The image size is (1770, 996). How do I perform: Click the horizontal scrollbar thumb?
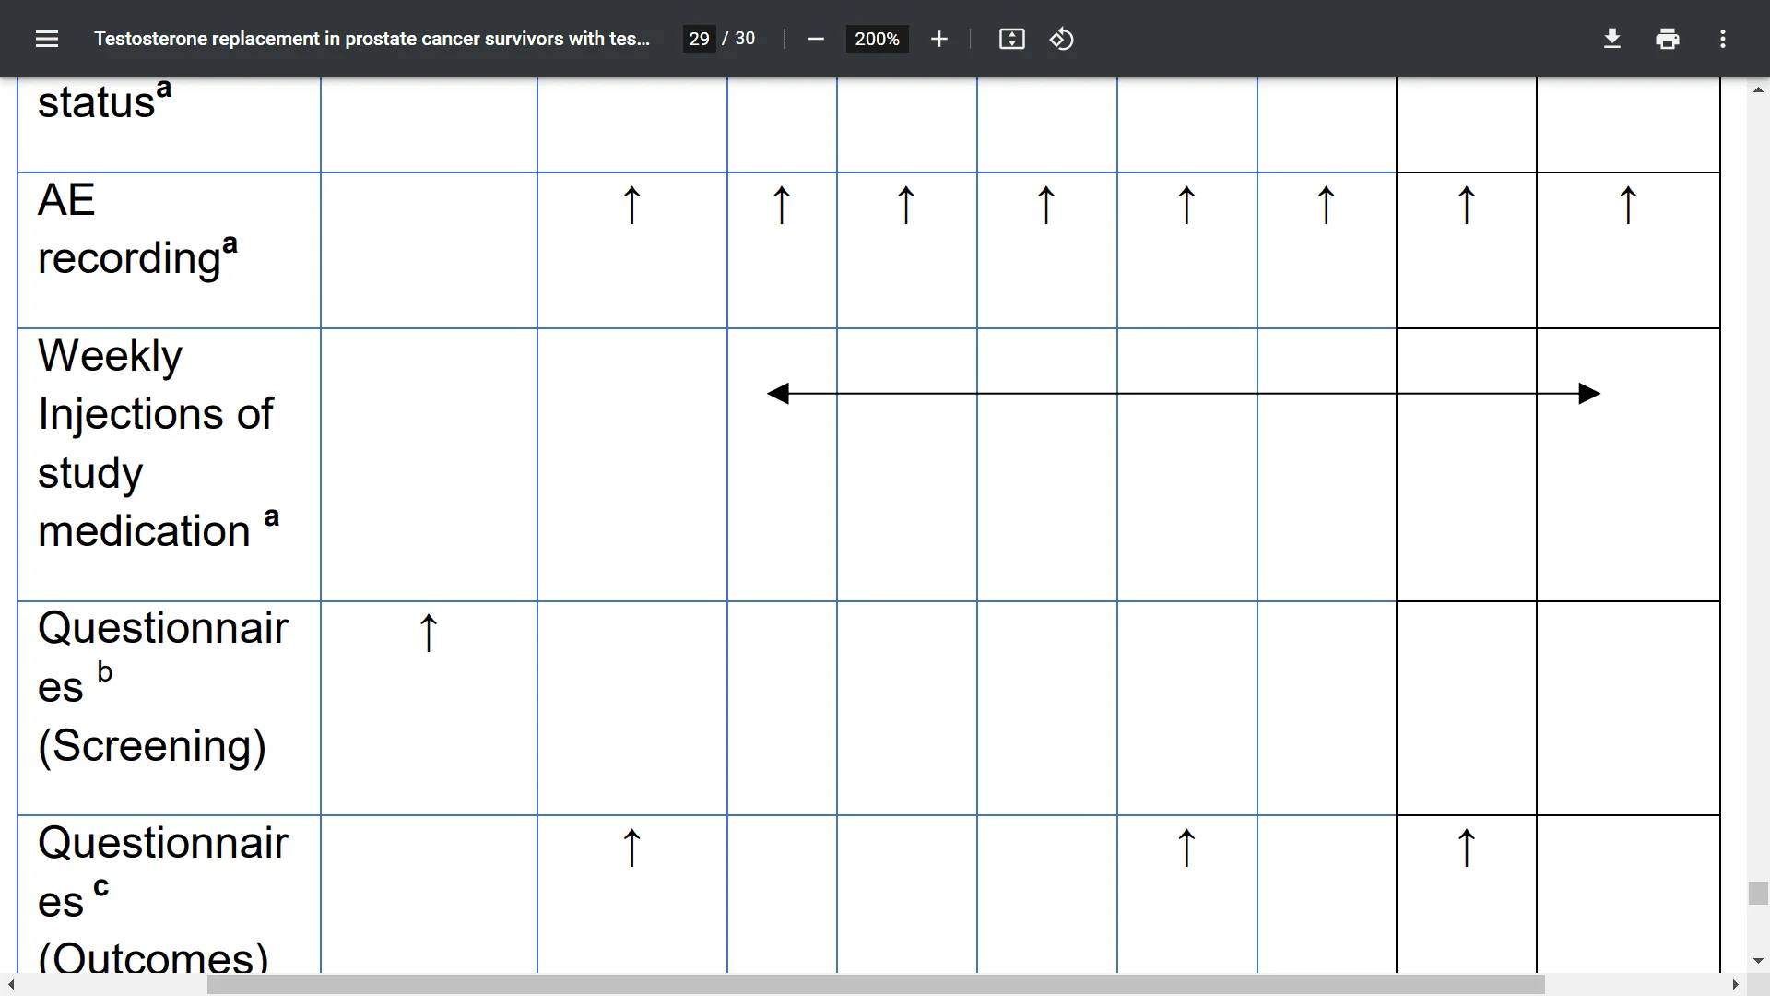click(876, 985)
